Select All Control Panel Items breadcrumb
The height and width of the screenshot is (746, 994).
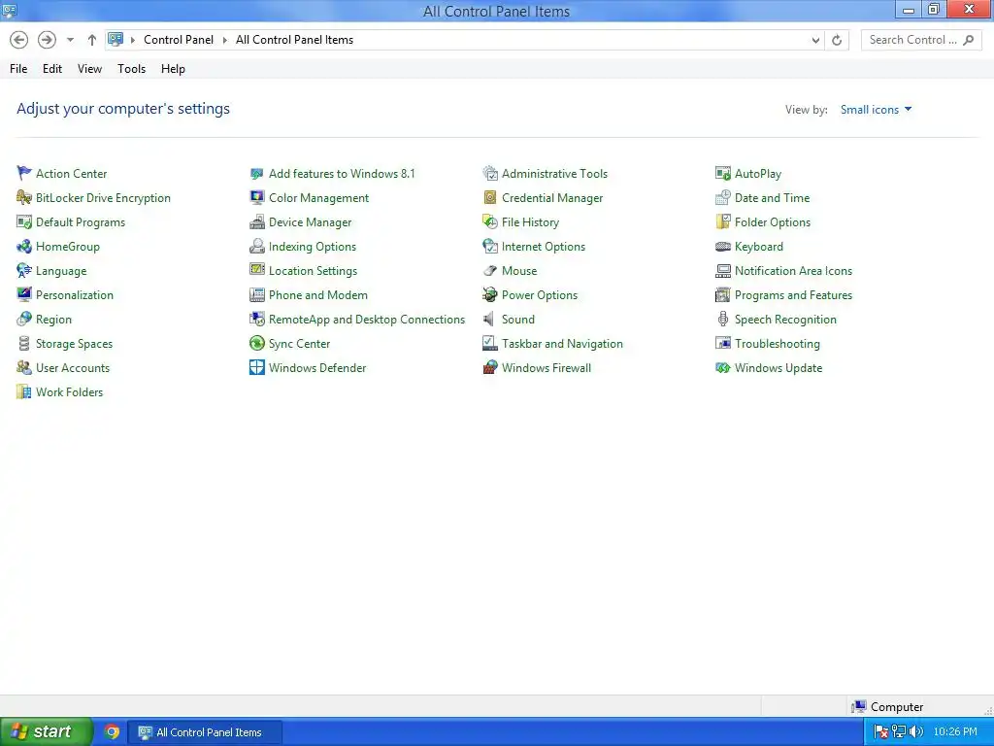point(295,40)
